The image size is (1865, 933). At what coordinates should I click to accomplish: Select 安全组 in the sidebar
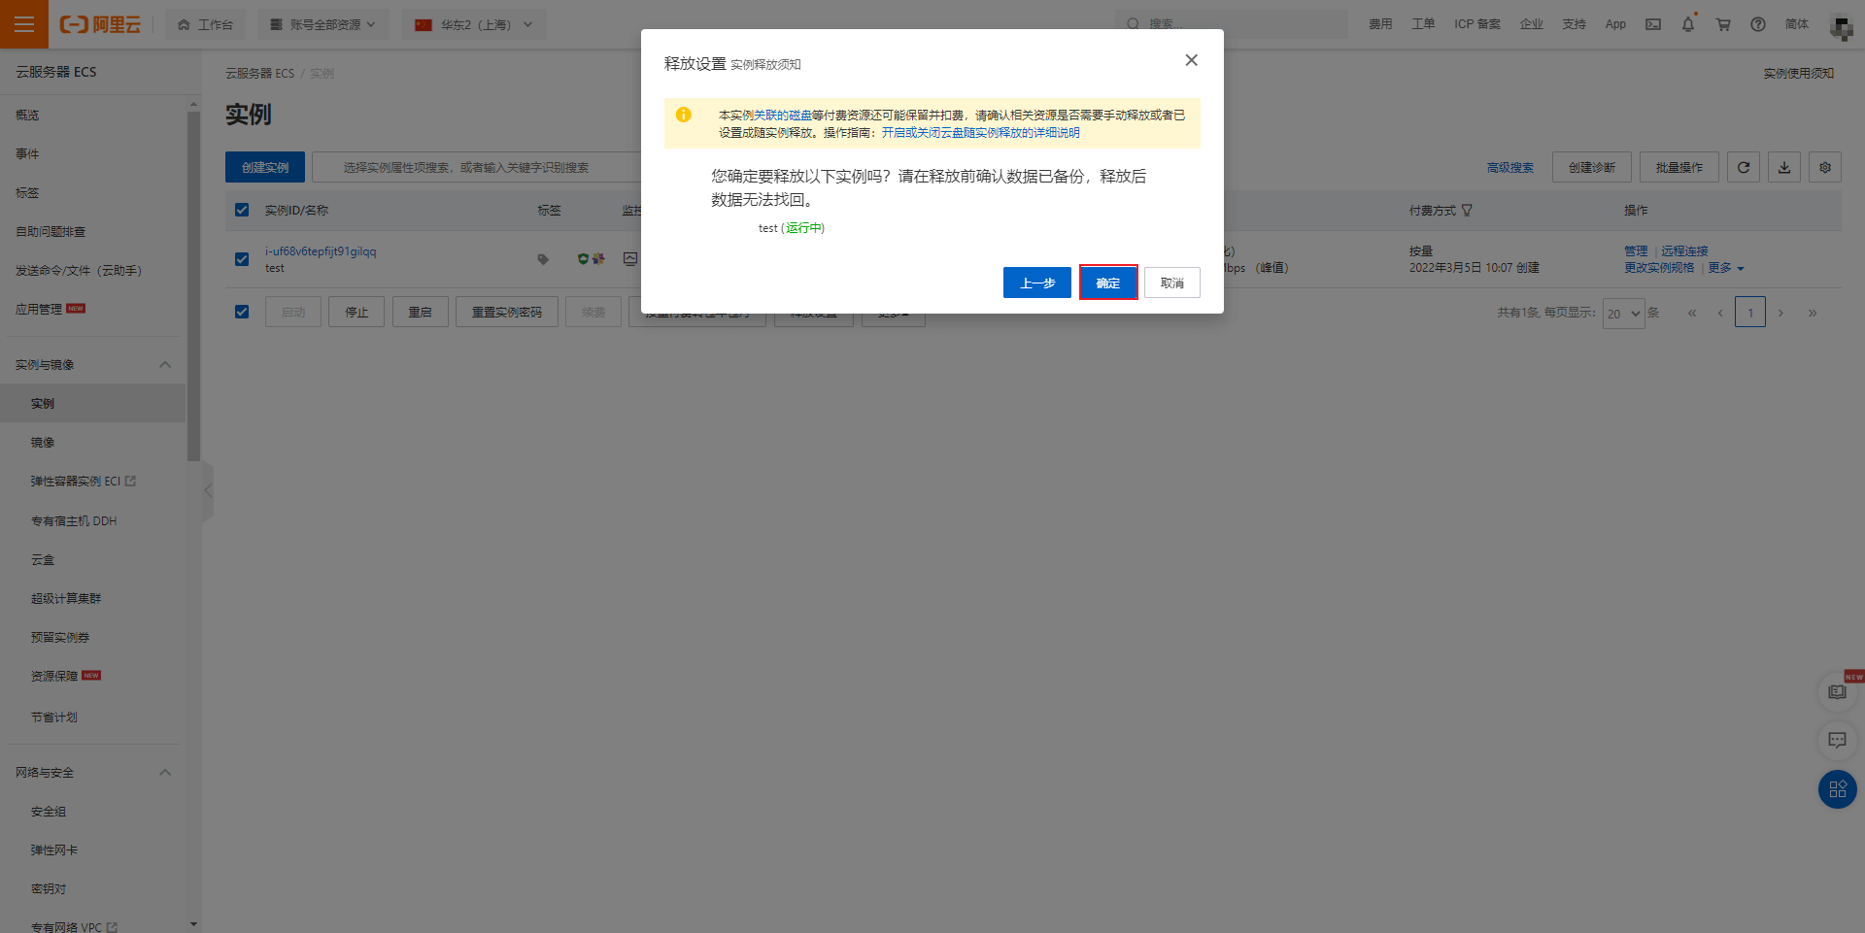49,812
